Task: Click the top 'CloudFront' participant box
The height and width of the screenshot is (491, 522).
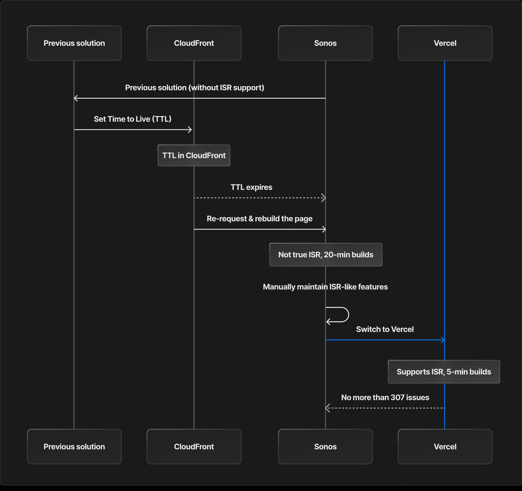Action: [194, 43]
